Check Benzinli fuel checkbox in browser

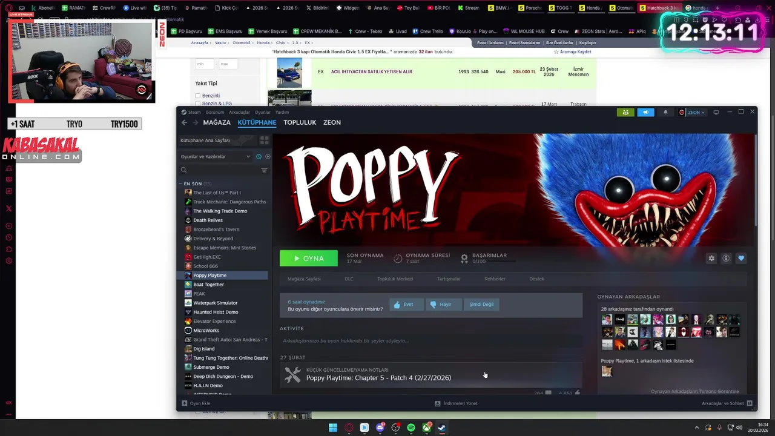click(x=198, y=96)
